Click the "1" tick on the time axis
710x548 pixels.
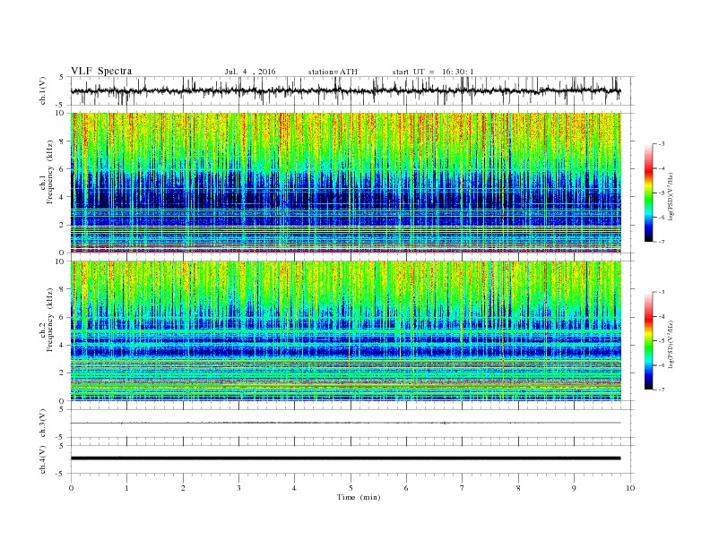tap(126, 488)
